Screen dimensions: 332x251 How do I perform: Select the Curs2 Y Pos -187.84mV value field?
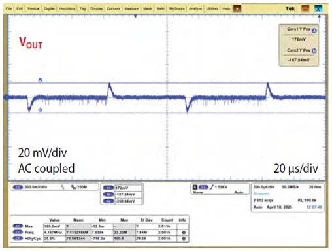(x=299, y=60)
